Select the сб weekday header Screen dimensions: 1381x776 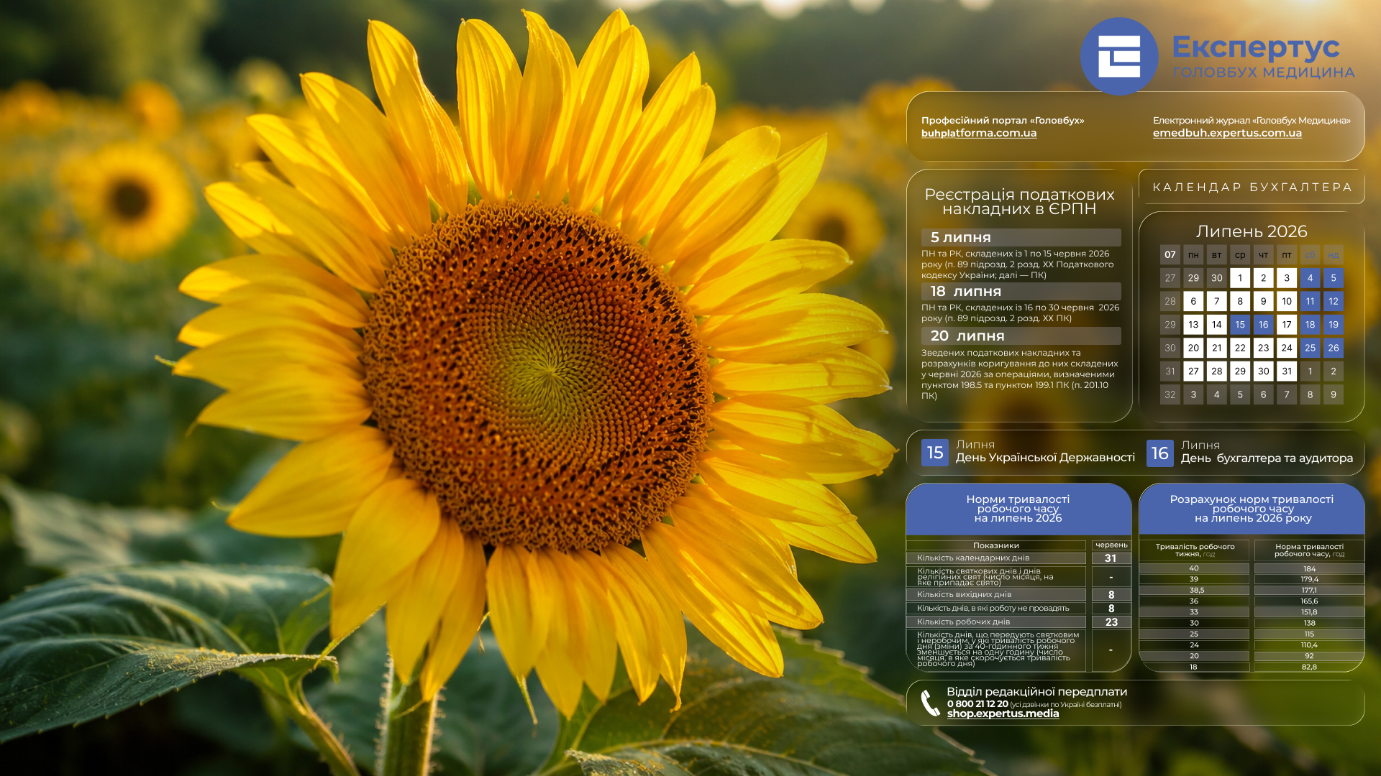pyautogui.click(x=1311, y=255)
